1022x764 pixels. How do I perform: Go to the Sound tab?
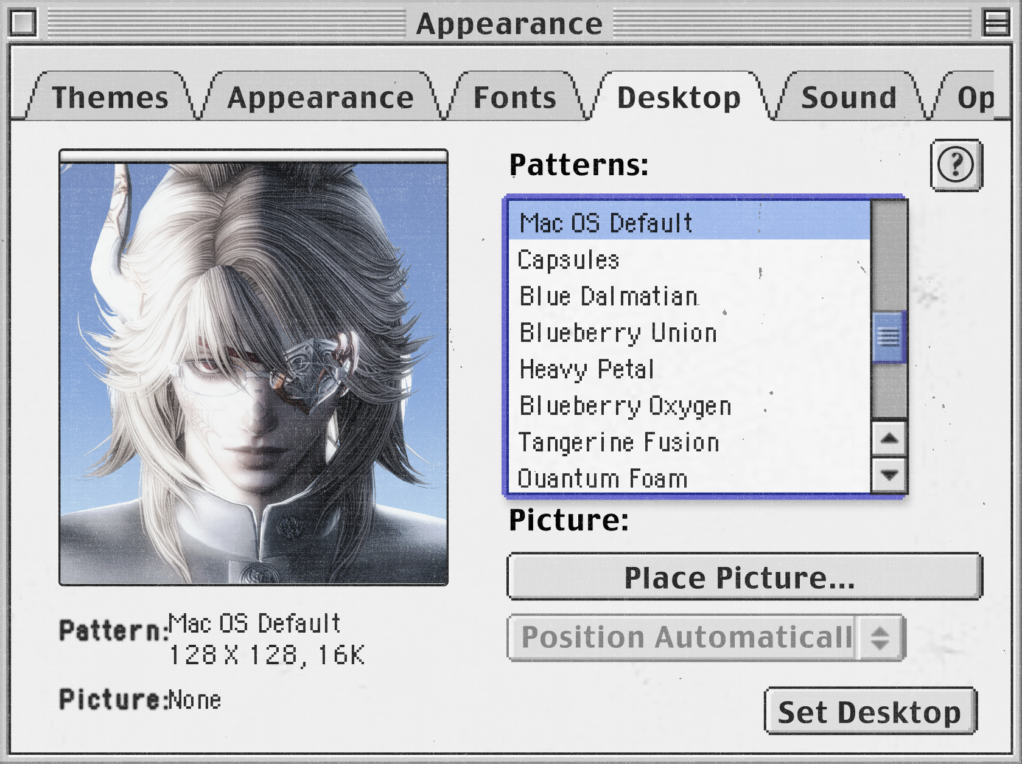849,97
